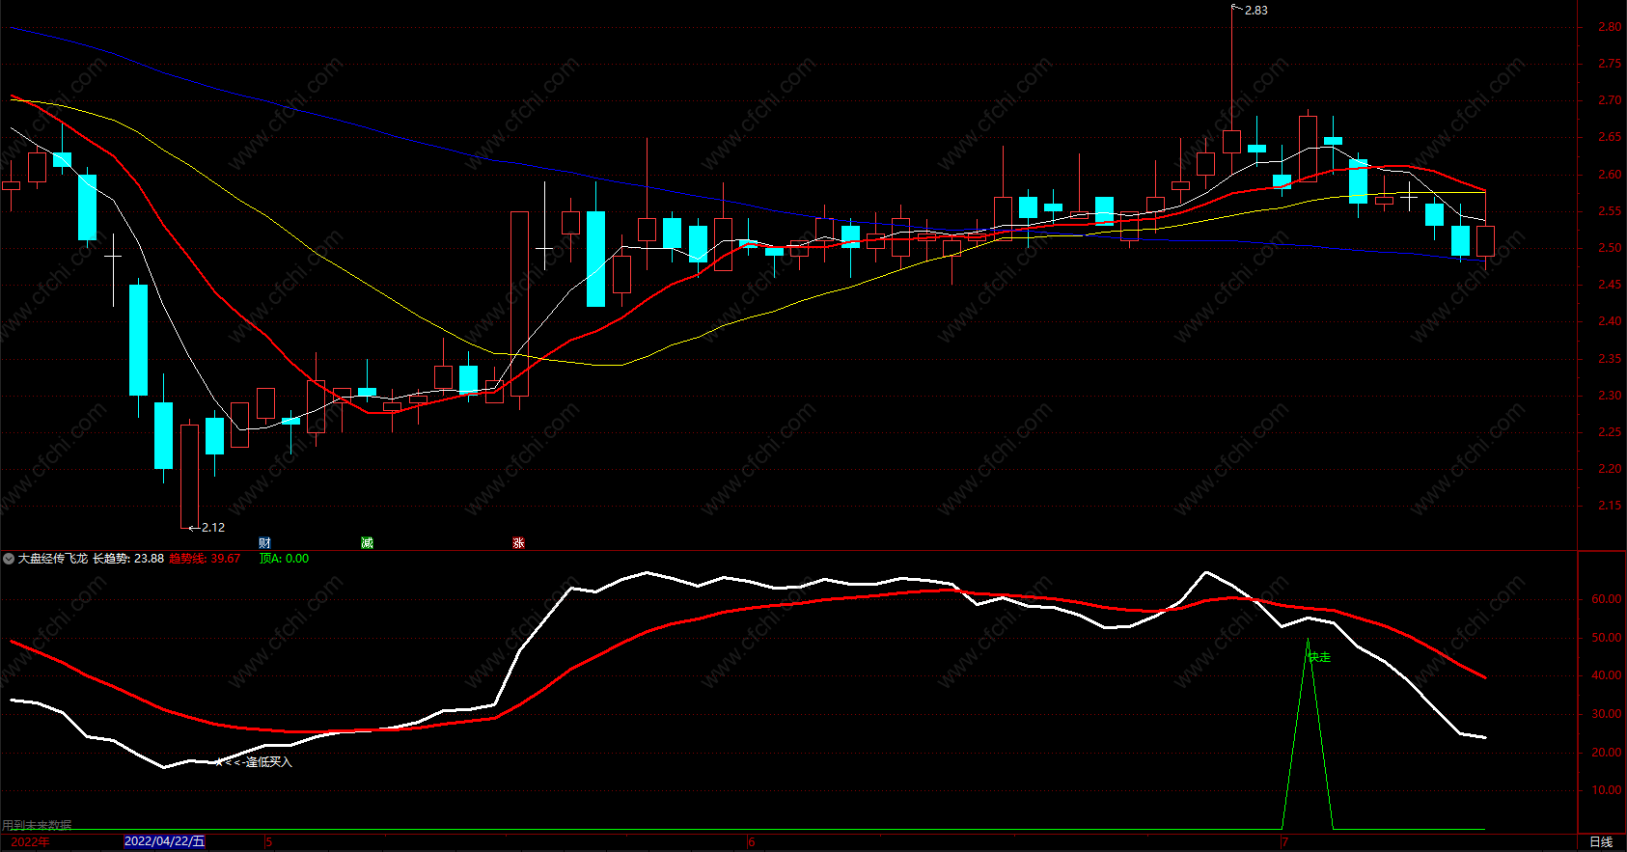Open the 日线 period selector
The image size is (1627, 852).
[x=1601, y=841]
